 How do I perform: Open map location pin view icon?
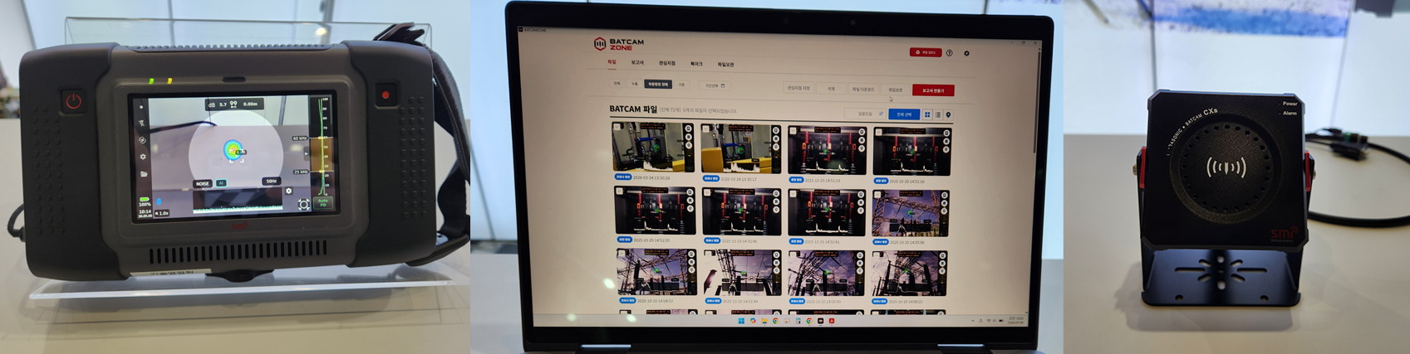point(948,114)
